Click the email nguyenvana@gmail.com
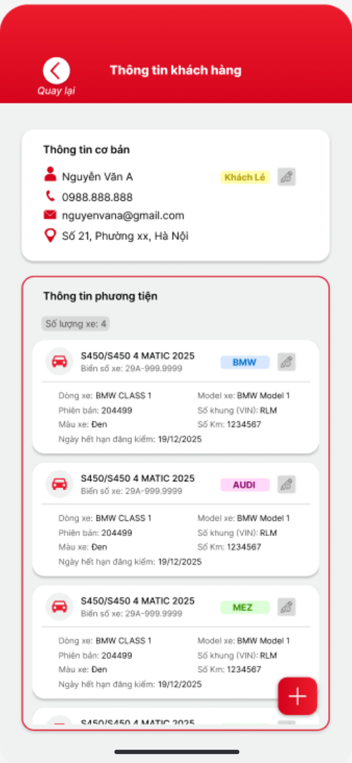 pos(123,215)
